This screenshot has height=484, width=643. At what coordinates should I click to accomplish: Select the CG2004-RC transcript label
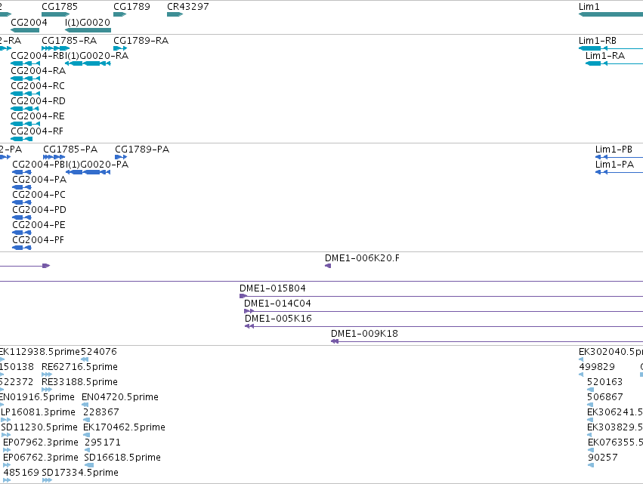pos(38,86)
